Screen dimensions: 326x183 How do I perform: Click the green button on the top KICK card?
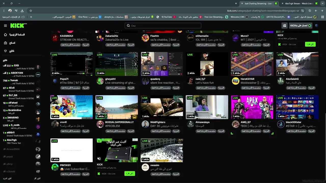tap(310, 44)
